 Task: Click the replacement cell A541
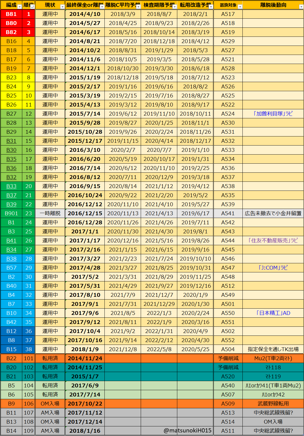pyautogui.click(x=228, y=213)
